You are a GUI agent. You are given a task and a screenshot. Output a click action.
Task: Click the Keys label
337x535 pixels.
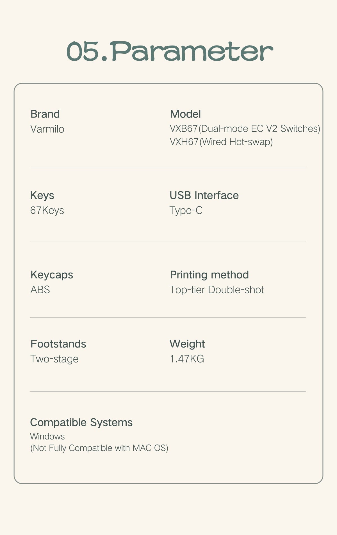[42, 195]
